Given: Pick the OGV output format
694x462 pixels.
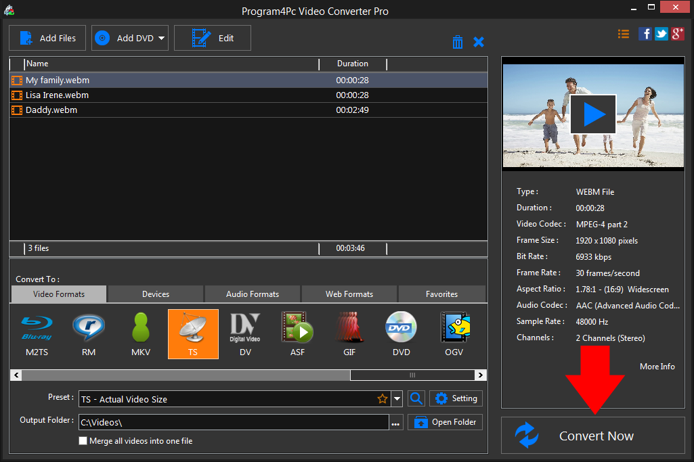Looking at the screenshot, I should click(454, 333).
